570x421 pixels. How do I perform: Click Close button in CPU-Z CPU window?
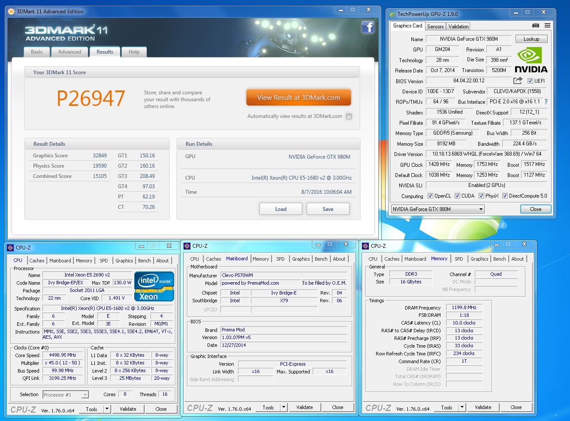pos(161,409)
